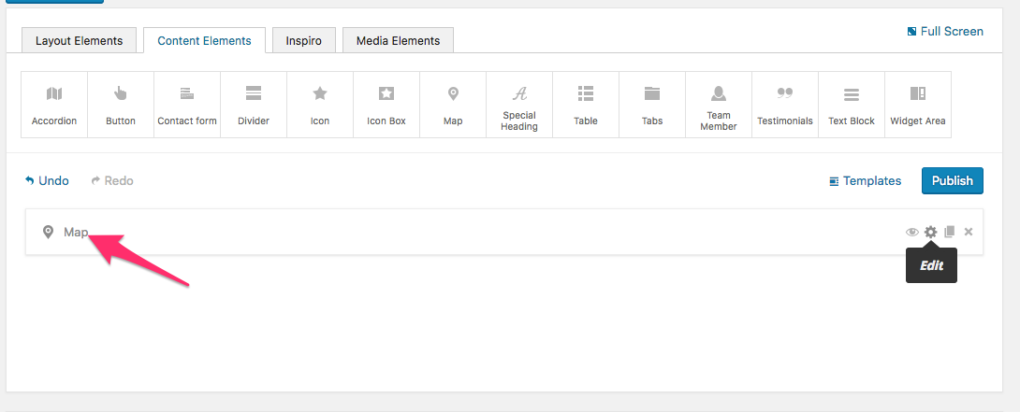Image resolution: width=1020 pixels, height=412 pixels.
Task: Insert a Text Block element
Action: click(x=851, y=105)
